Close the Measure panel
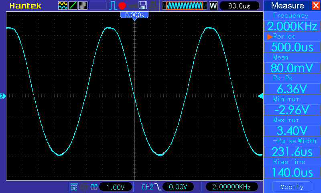Image resolution: width=321 pixels, height=193 pixels. pyautogui.click(x=316, y=5)
